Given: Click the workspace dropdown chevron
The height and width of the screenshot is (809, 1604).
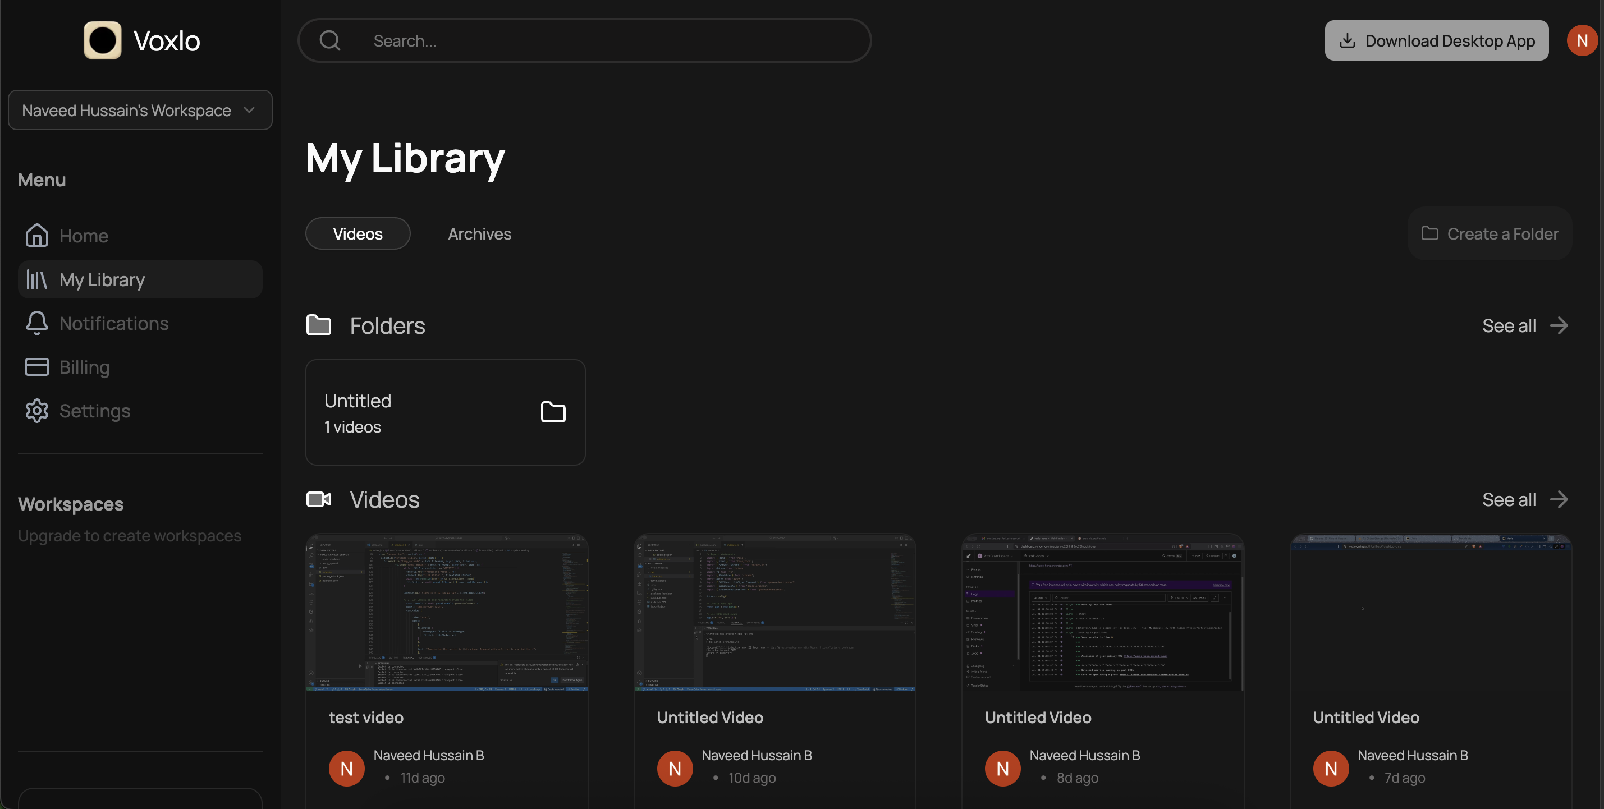Looking at the screenshot, I should click(249, 110).
